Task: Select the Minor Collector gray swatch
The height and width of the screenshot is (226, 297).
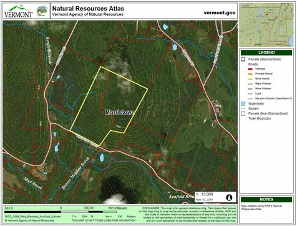Action: coord(250,88)
